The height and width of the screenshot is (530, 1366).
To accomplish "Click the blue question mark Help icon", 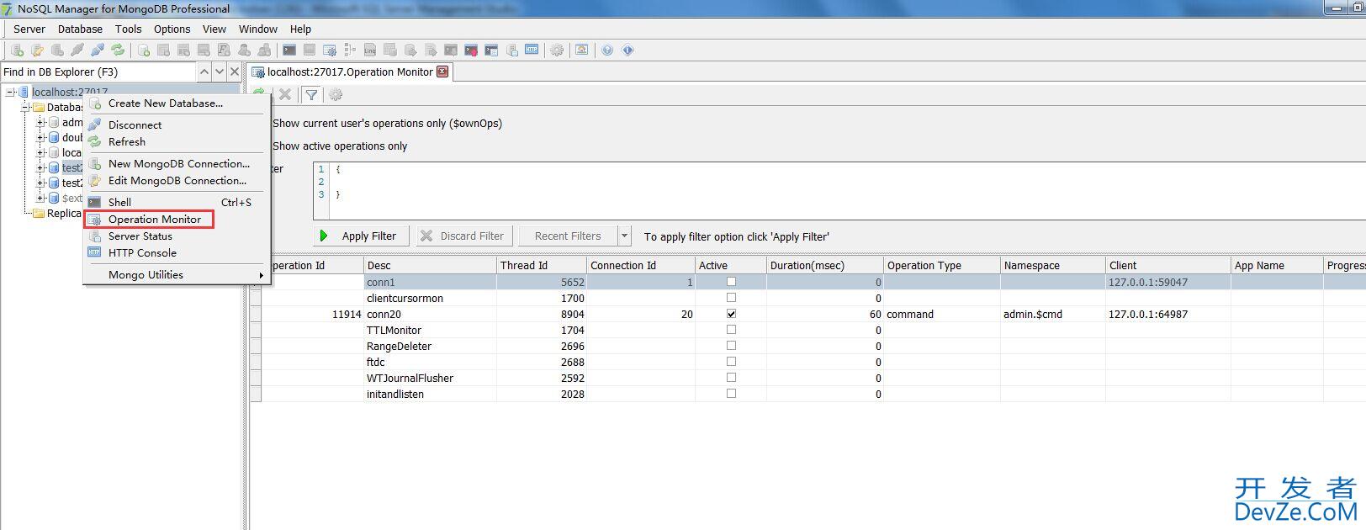I will [607, 50].
